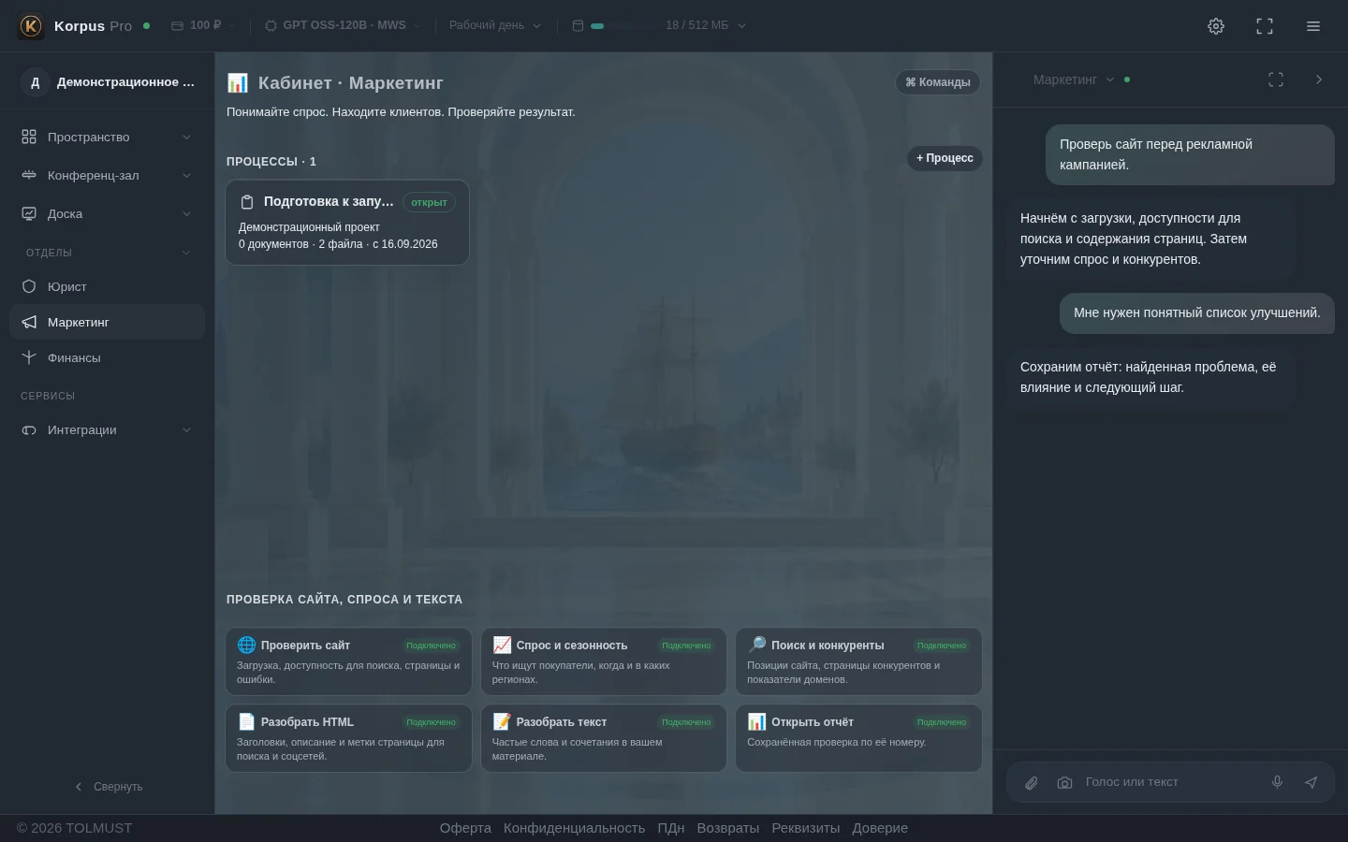Open the hamburger menu in the top bar
1348x842 pixels.
(1313, 26)
